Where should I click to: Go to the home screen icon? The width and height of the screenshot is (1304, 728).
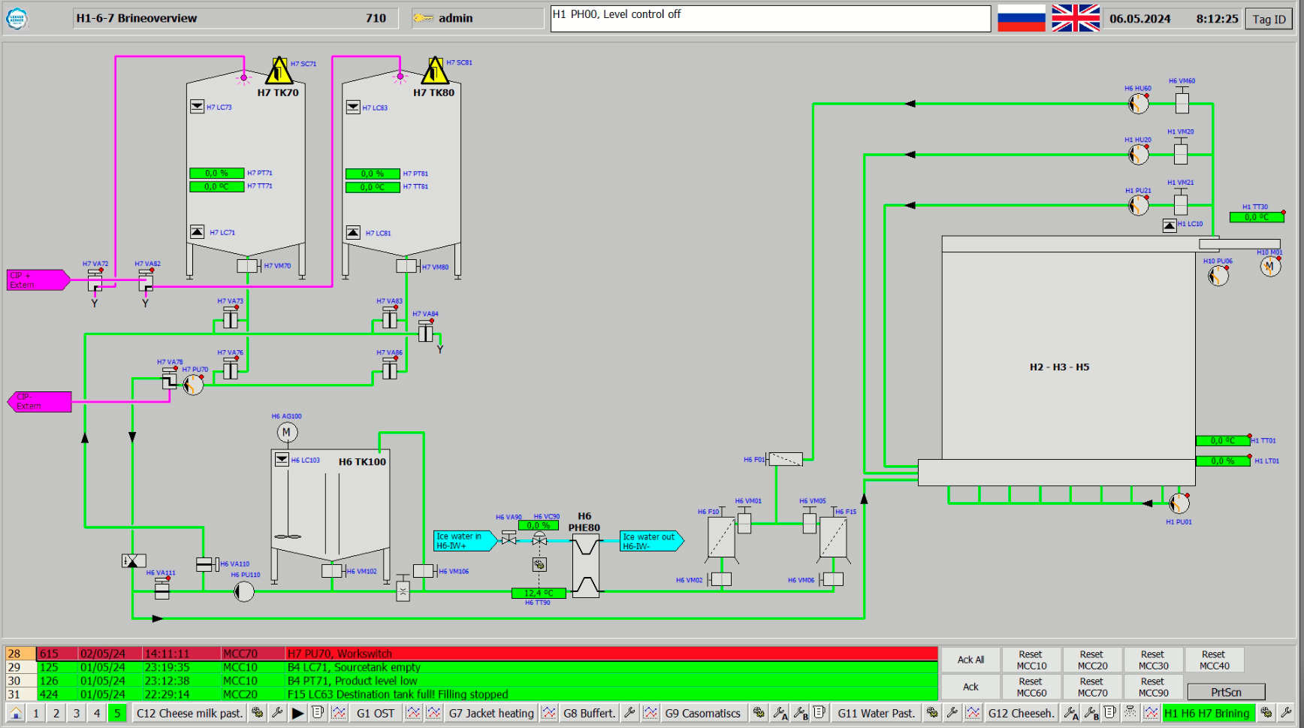click(x=16, y=713)
